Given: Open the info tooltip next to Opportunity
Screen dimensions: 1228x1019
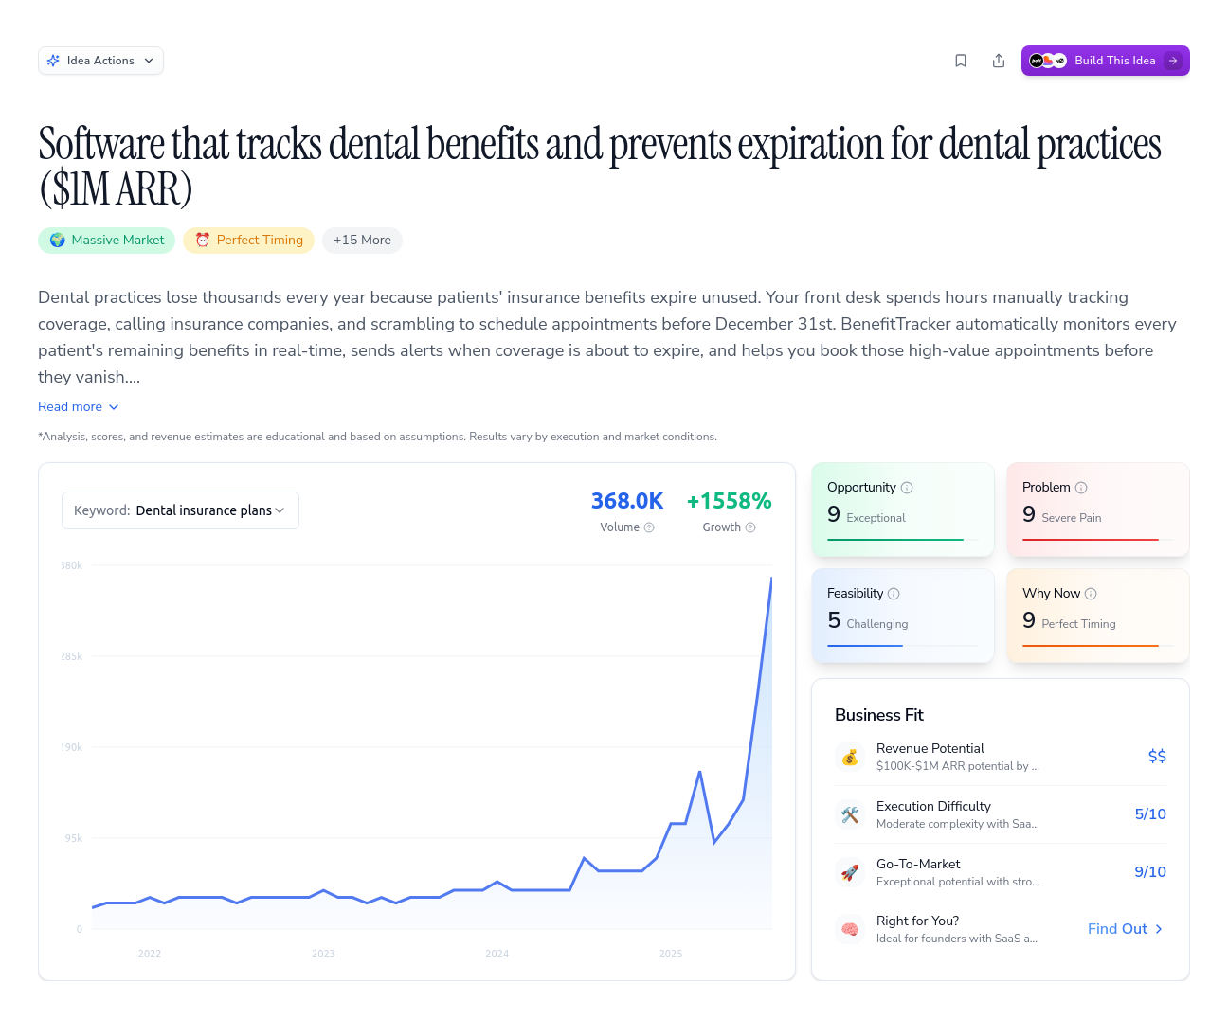Looking at the screenshot, I should click(907, 487).
